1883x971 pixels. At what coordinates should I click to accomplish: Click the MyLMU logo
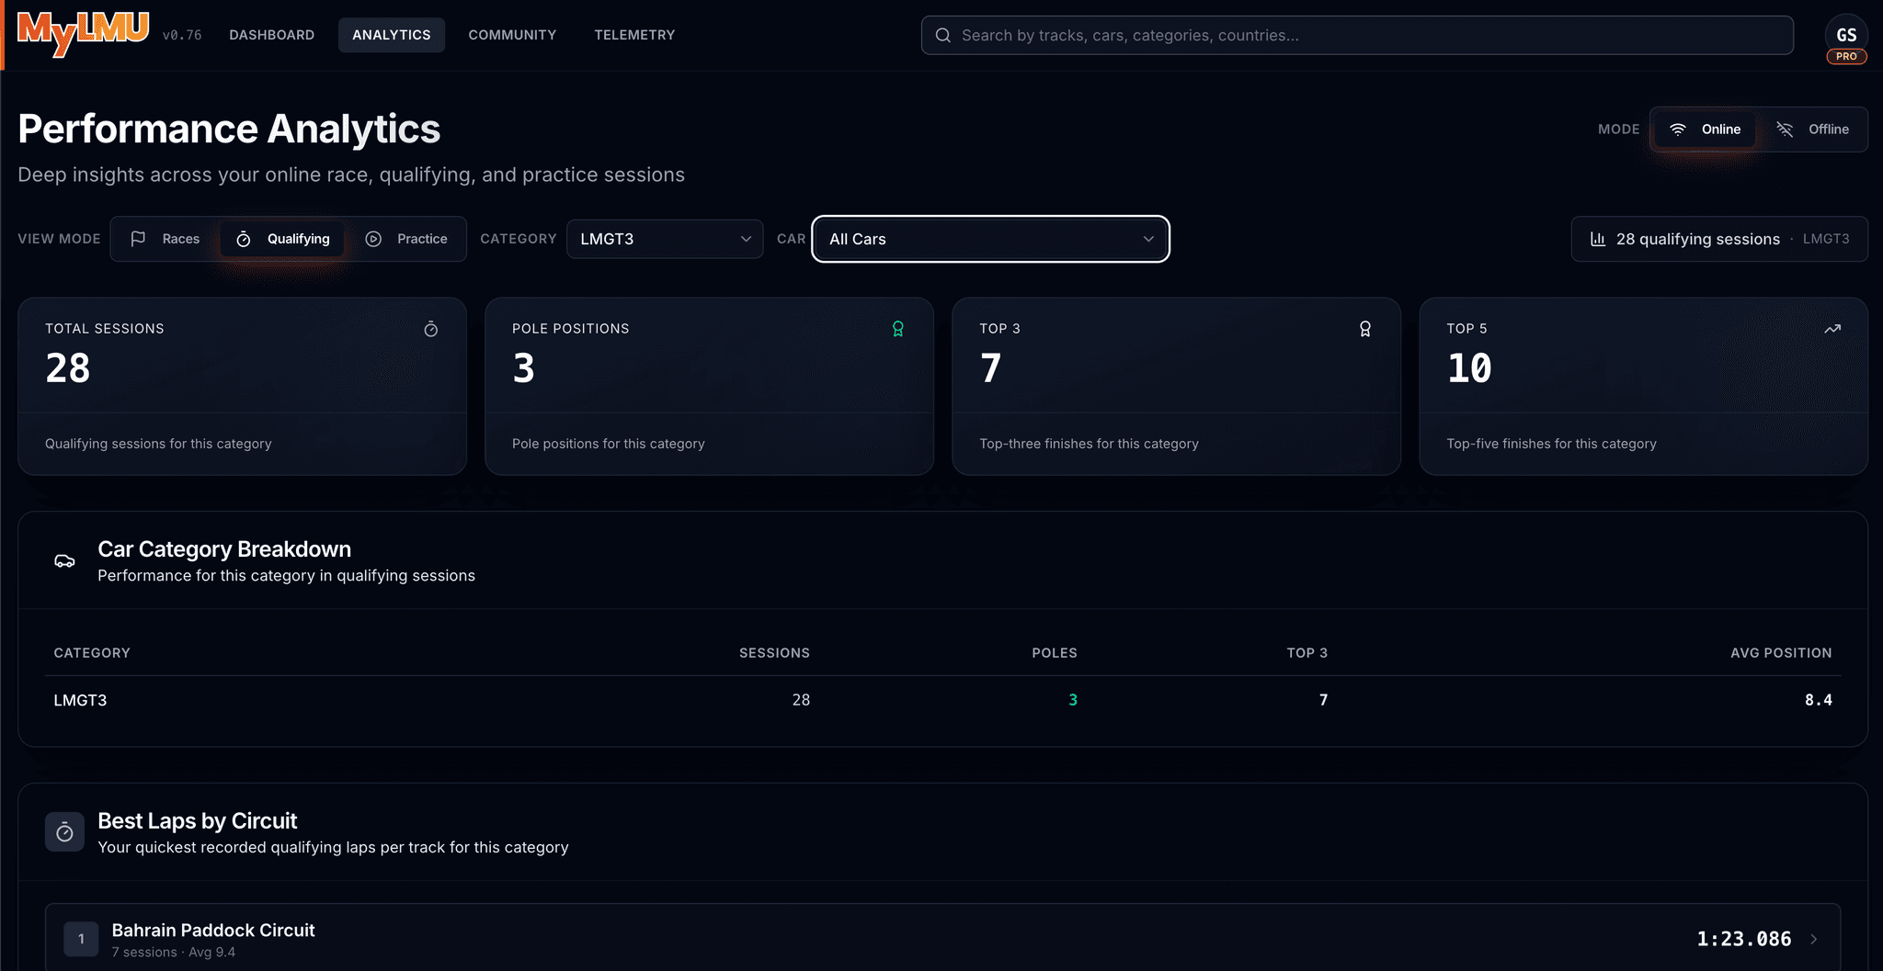point(83,35)
